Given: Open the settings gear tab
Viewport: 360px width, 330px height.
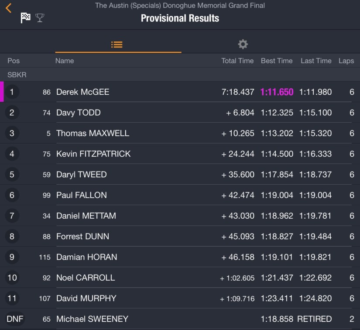Looking at the screenshot, I should click(243, 44).
